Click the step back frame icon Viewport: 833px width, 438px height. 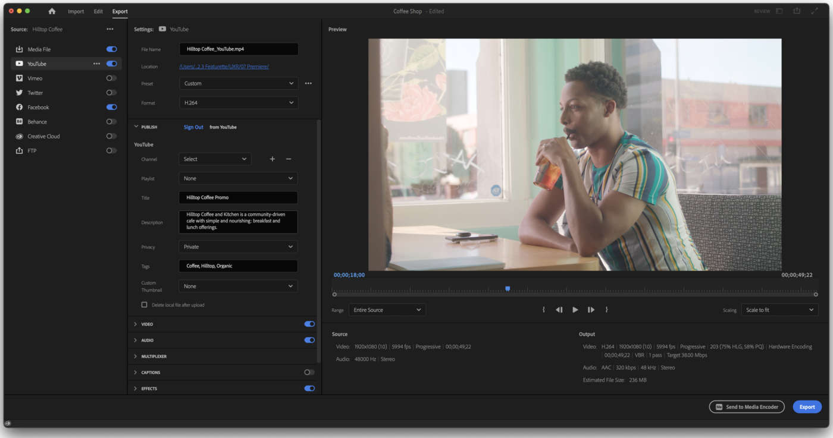click(559, 310)
